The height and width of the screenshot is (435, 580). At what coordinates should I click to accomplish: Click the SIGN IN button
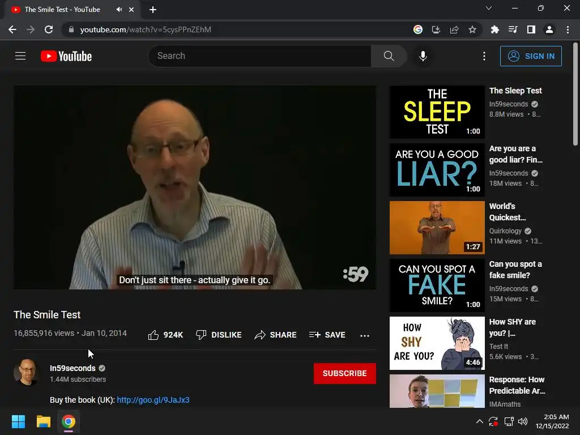tap(531, 56)
